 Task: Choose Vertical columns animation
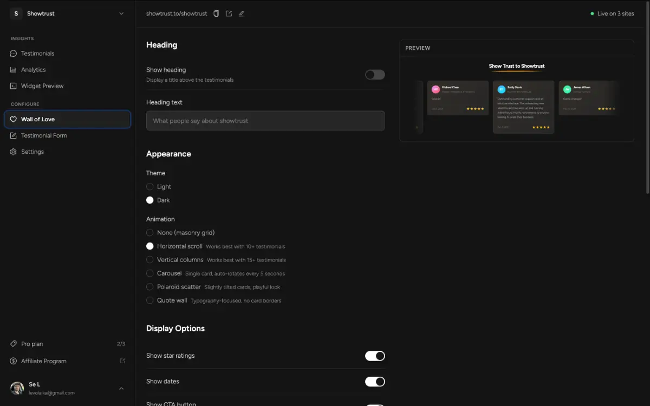point(150,260)
